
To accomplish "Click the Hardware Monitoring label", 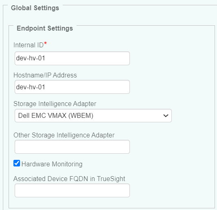I will pyautogui.click(x=52, y=164).
